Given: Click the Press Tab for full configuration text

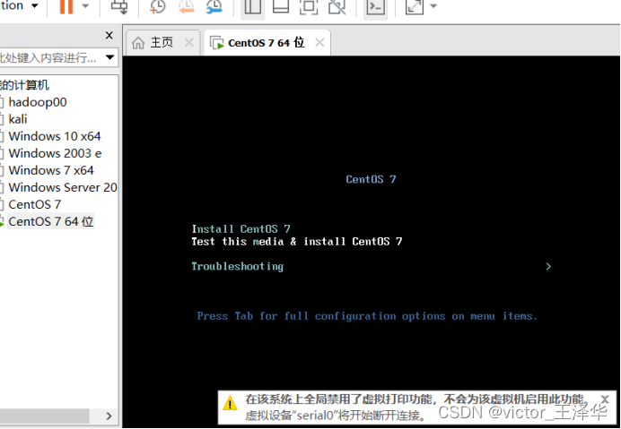Looking at the screenshot, I should click(x=367, y=316).
